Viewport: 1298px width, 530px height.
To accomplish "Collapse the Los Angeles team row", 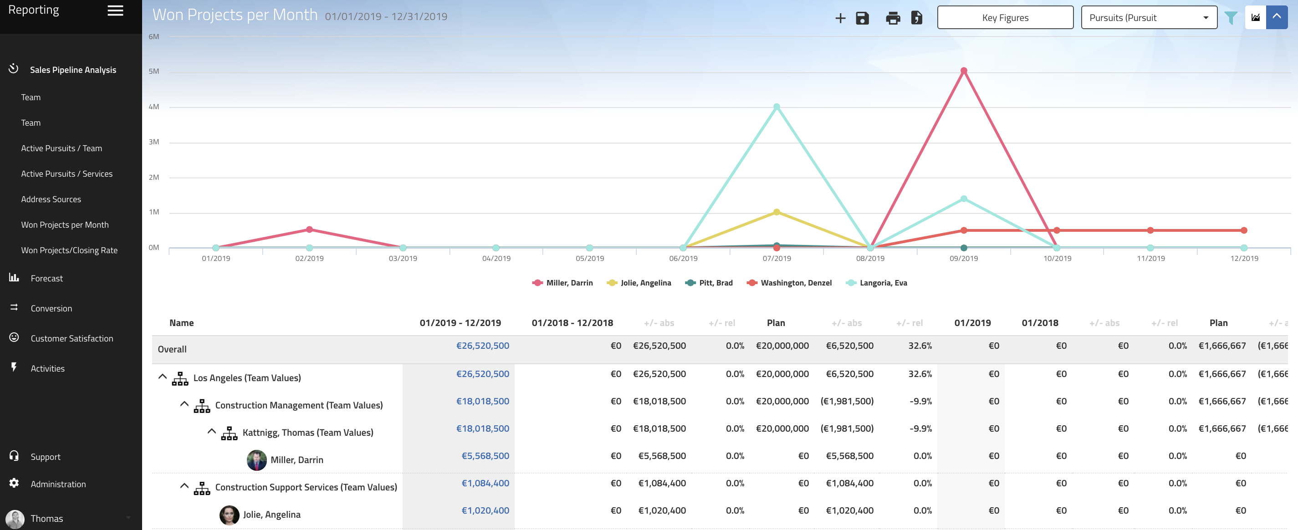I will click(162, 377).
